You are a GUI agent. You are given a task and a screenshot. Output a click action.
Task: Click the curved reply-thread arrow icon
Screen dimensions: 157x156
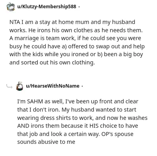[9, 86]
